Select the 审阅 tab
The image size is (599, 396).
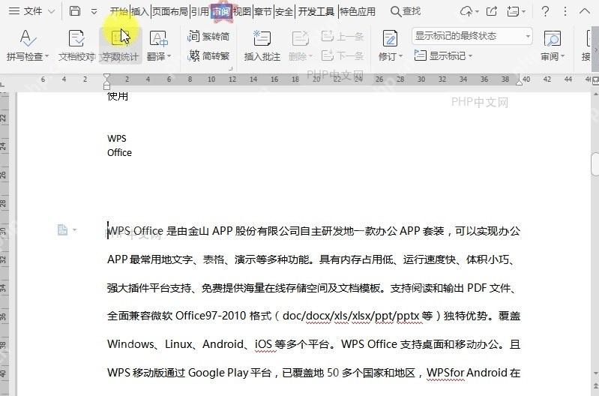(x=221, y=12)
